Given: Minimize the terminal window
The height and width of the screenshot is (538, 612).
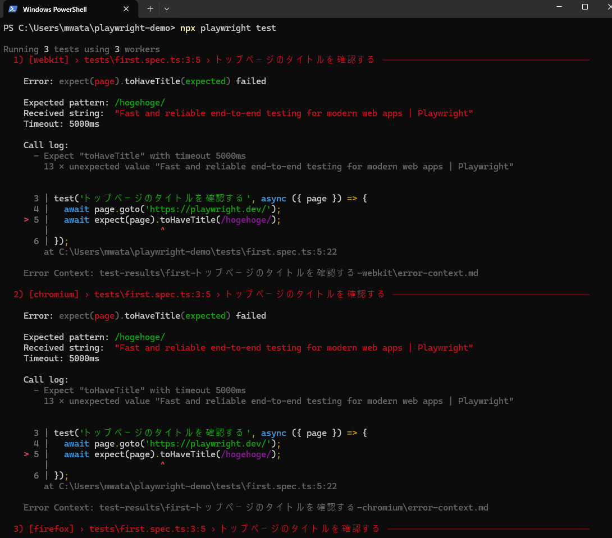Looking at the screenshot, I should pyautogui.click(x=559, y=7).
